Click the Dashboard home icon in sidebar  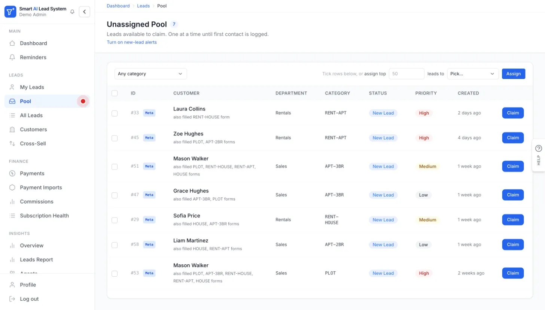[12, 43]
